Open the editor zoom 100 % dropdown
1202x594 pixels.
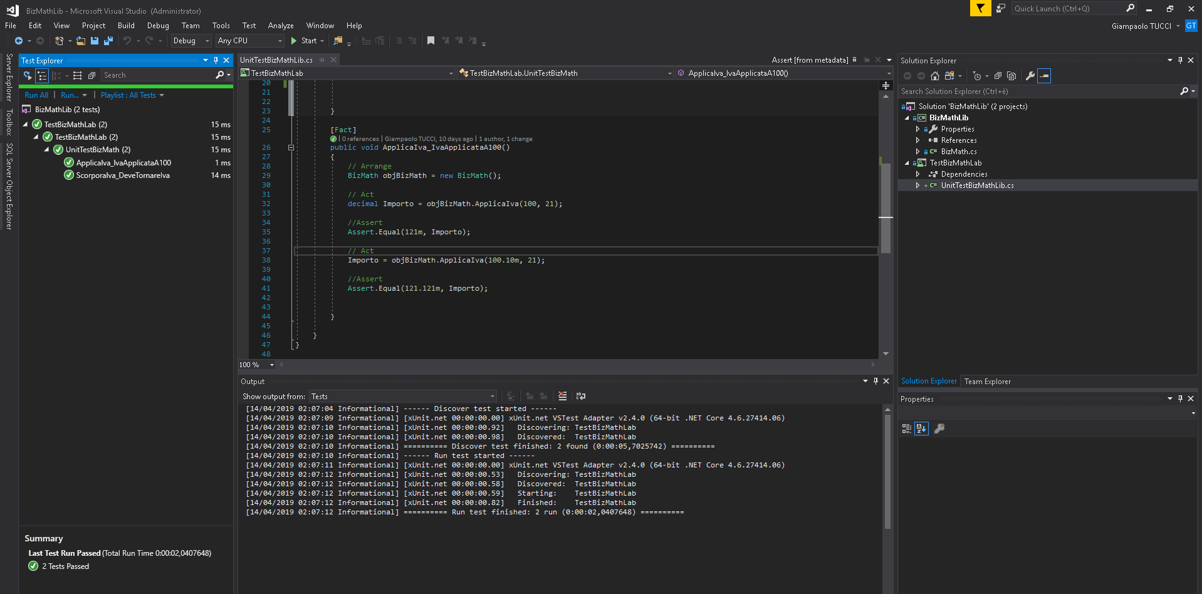coord(256,365)
